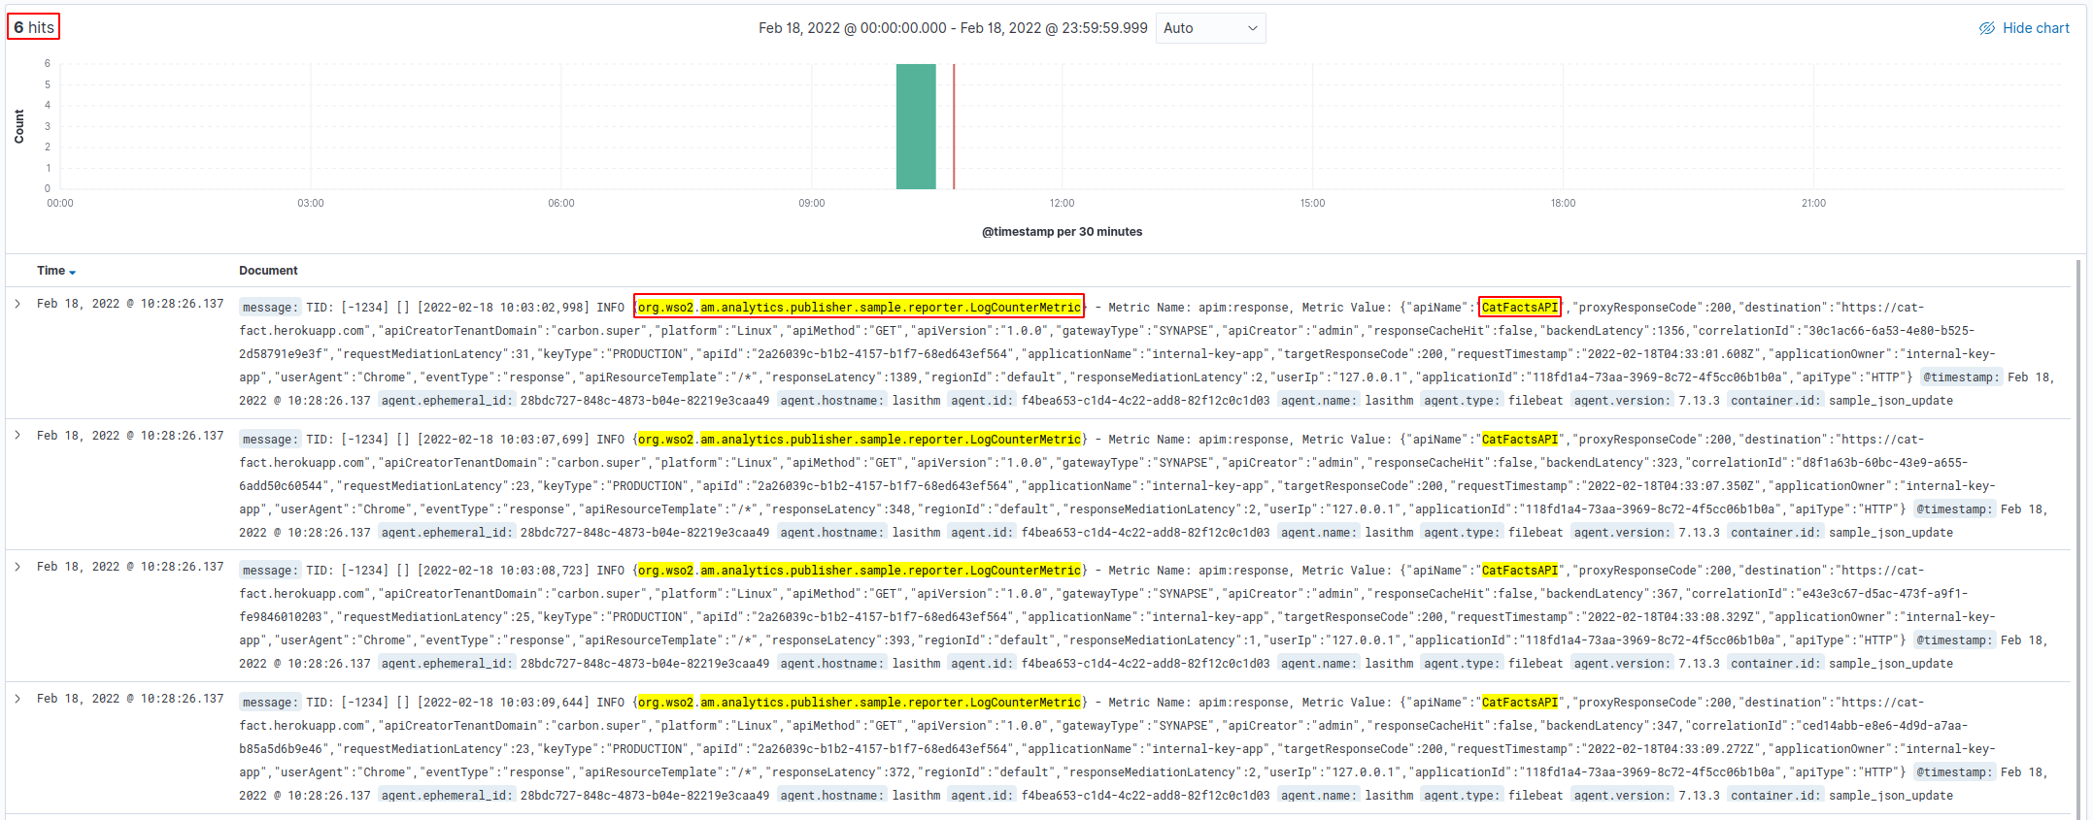Click the Hide chart eye icon
The image size is (2093, 820).
tap(1987, 28)
